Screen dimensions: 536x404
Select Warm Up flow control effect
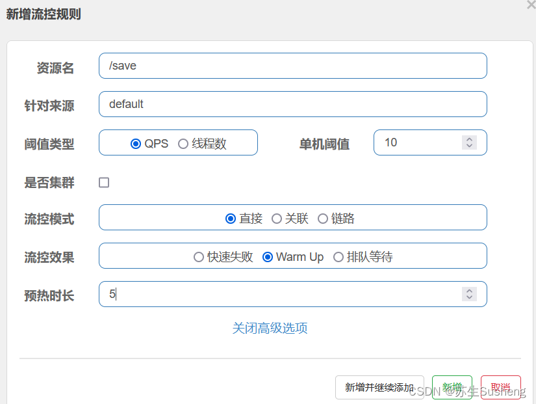[268, 257]
